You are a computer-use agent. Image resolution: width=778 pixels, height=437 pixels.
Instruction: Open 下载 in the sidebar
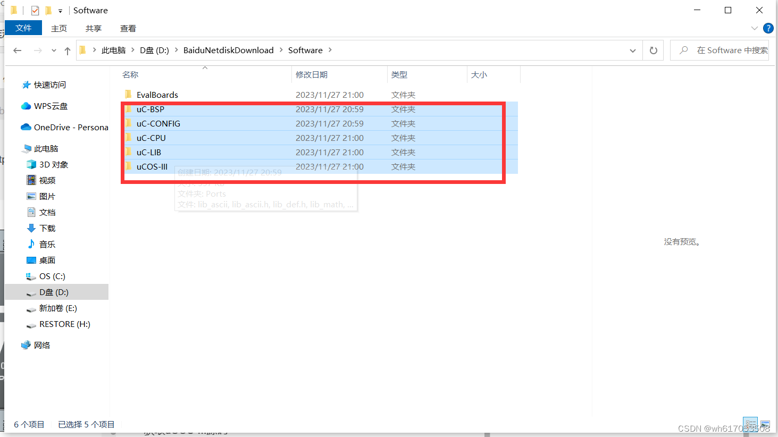[x=47, y=228]
